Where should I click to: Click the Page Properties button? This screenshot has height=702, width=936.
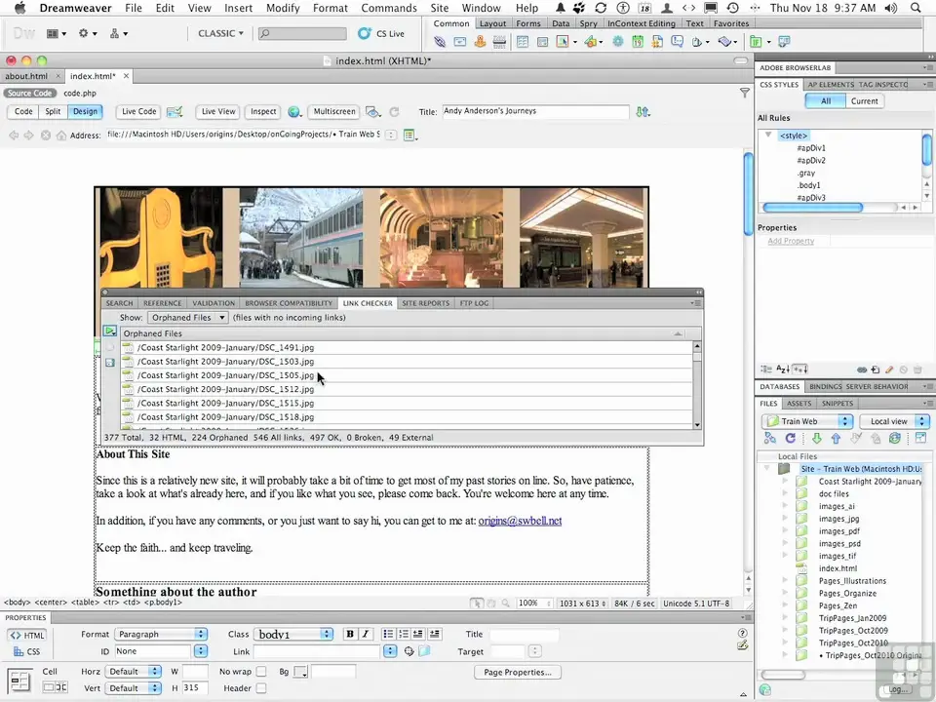pos(517,672)
